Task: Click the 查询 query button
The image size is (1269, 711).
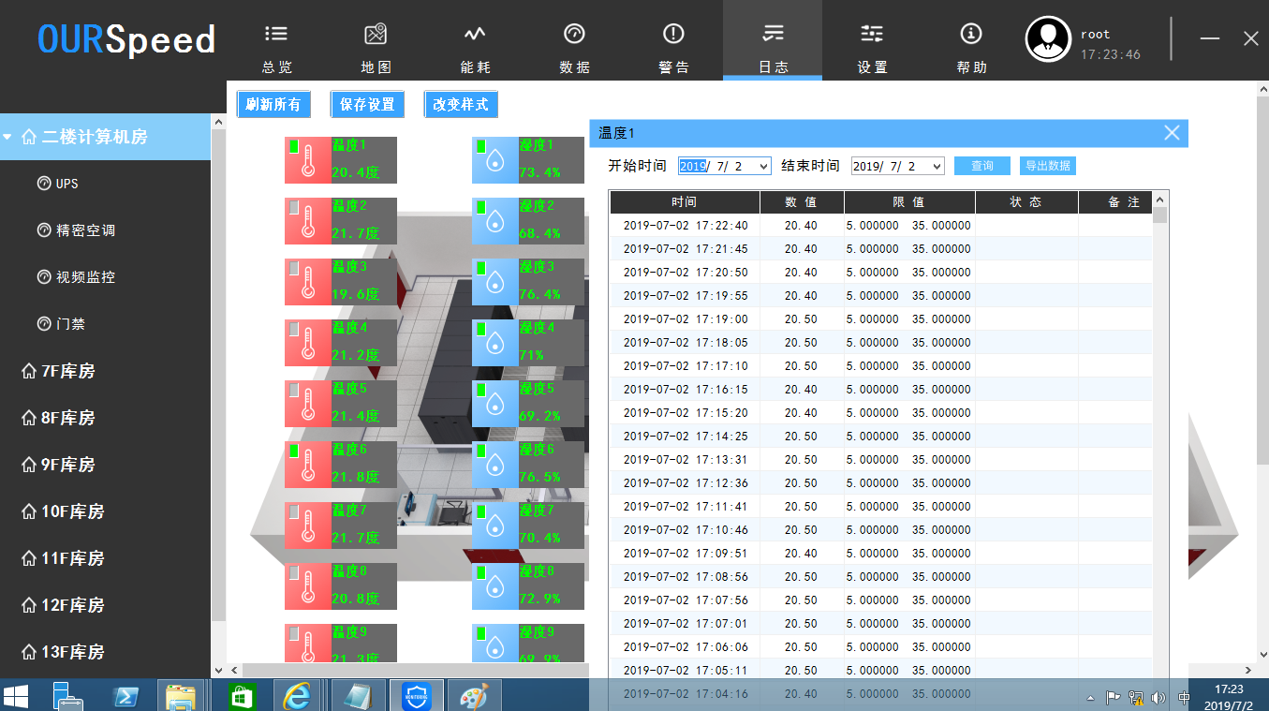Action: coord(981,166)
